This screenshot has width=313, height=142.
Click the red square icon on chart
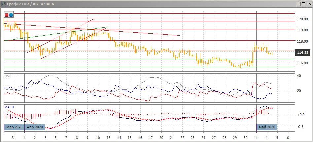tap(7, 15)
